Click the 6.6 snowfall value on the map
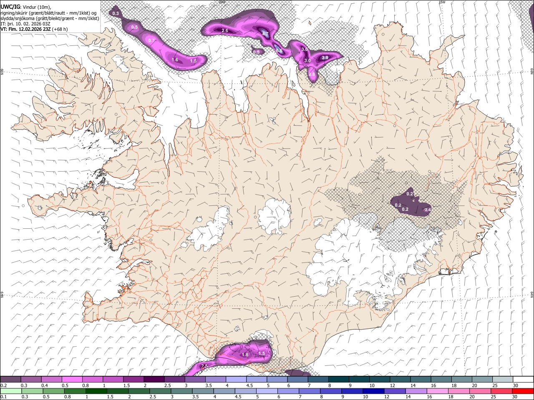Viewport: 534px width, 400px height. pyautogui.click(x=279, y=51)
